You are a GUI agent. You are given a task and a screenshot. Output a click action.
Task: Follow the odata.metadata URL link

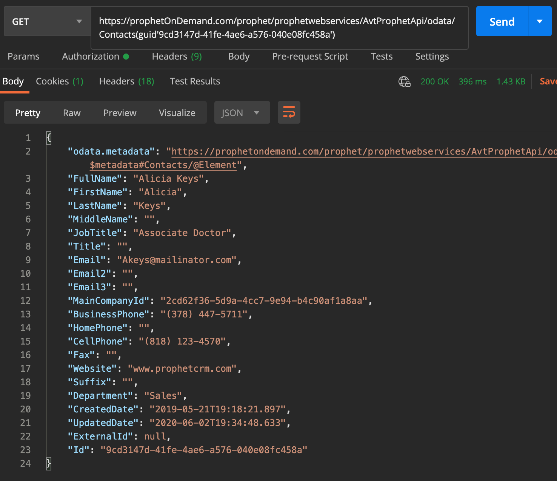364,152
